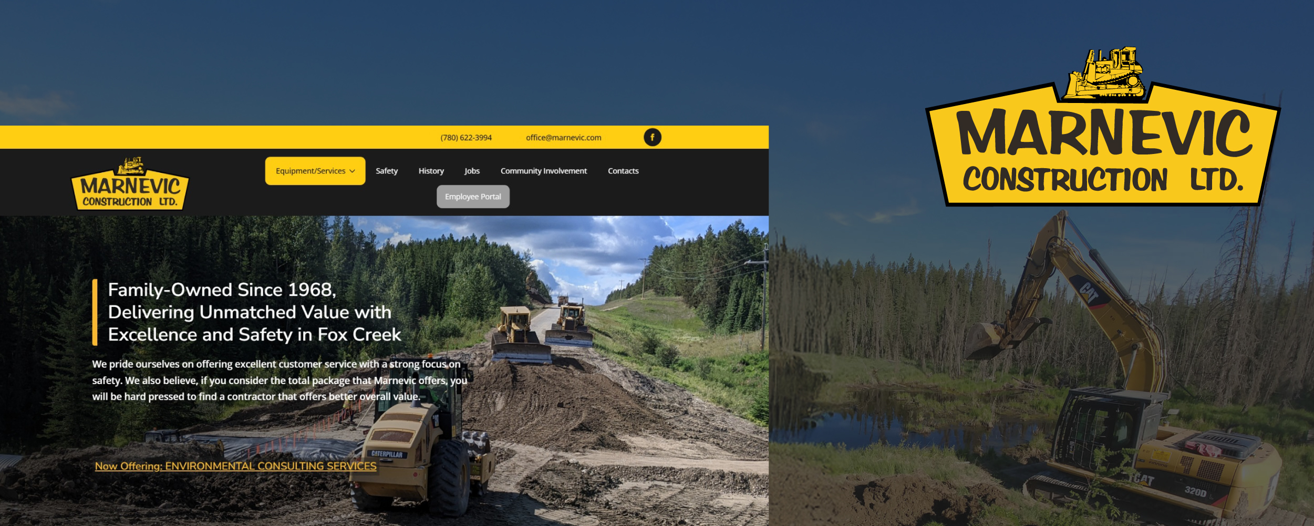Click the Marnevic logo in the navigation bar

click(x=130, y=184)
